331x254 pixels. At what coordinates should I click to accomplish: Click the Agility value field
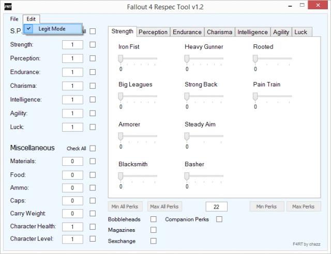[72, 114]
